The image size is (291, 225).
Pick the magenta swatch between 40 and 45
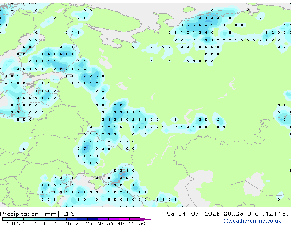124,219
